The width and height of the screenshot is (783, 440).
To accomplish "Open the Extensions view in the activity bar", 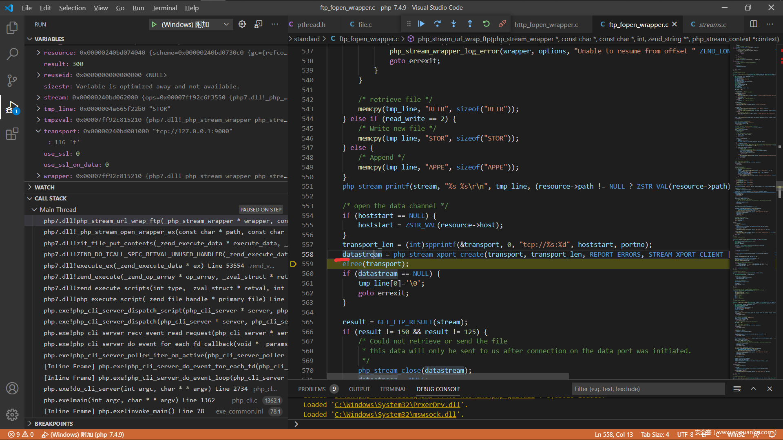I will tap(12, 134).
